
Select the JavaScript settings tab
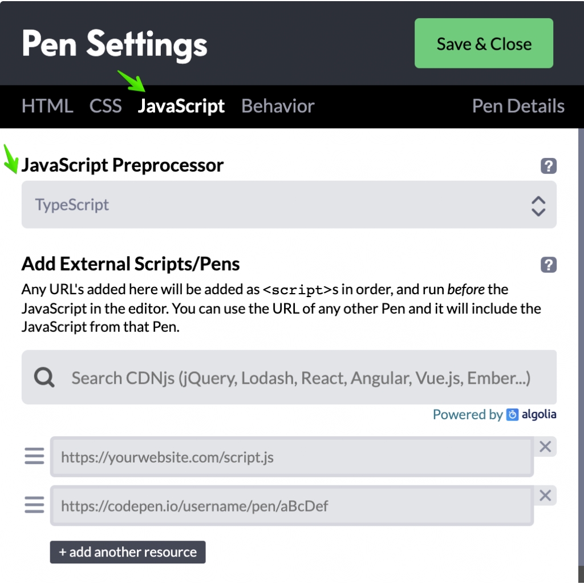(181, 106)
